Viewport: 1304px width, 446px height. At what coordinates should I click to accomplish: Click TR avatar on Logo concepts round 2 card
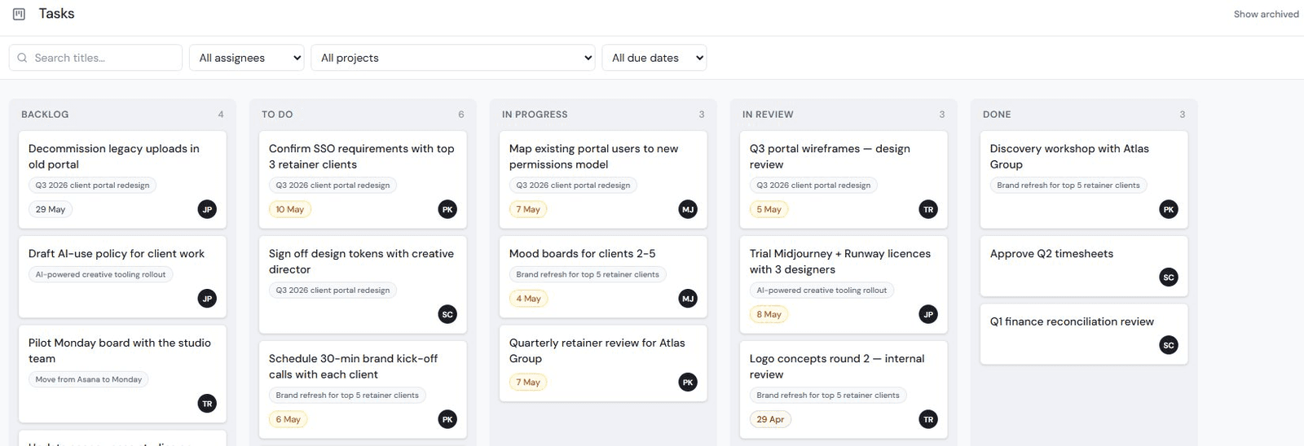[x=928, y=419]
